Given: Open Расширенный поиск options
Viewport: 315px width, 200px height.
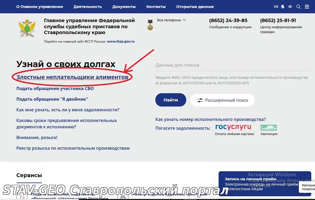Looking at the screenshot, I should (222, 100).
